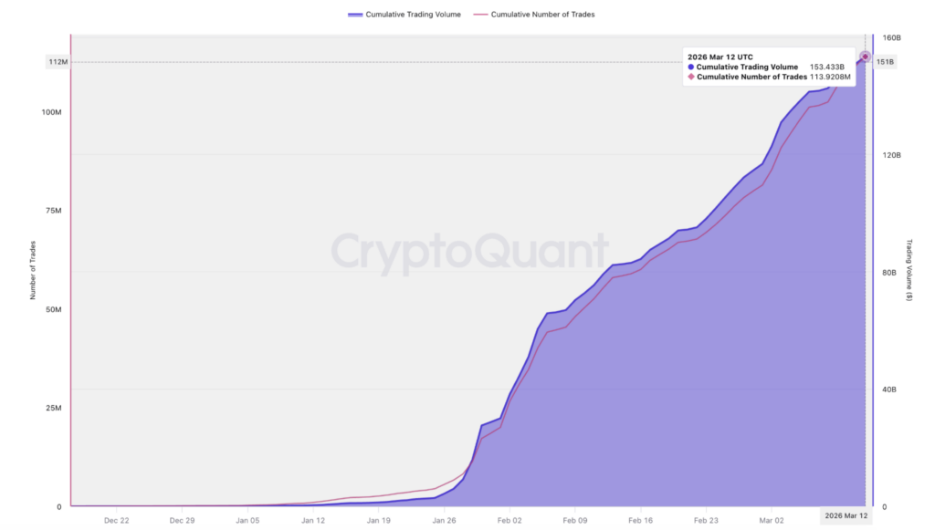
Task: Click the pink Cumulative Number of Trades legend swatch
Action: click(x=478, y=15)
